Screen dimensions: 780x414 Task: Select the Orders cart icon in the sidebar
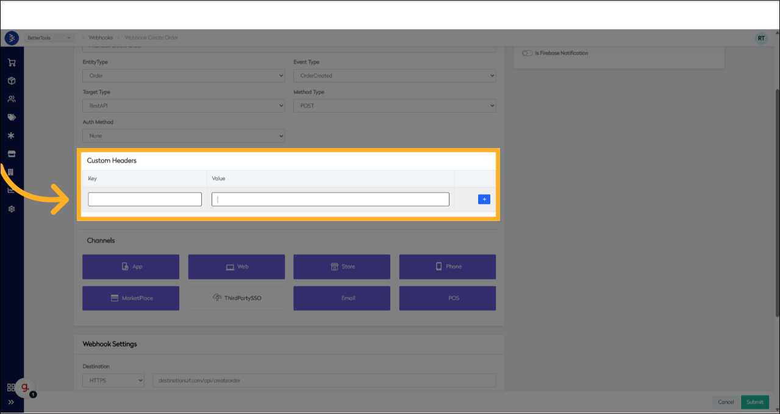(11, 62)
